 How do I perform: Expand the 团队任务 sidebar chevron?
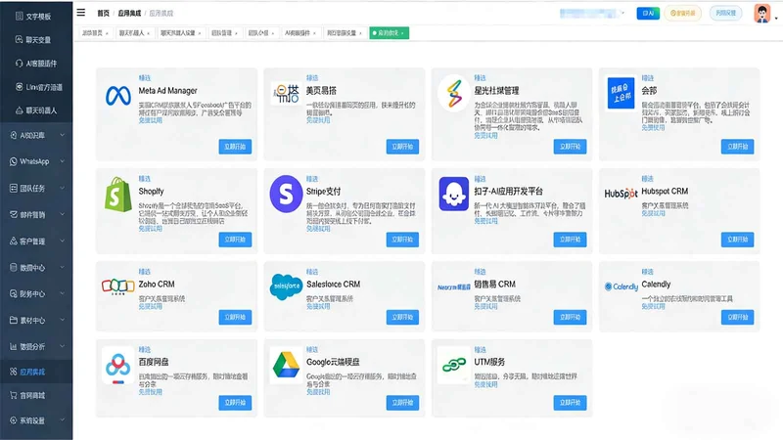point(62,188)
